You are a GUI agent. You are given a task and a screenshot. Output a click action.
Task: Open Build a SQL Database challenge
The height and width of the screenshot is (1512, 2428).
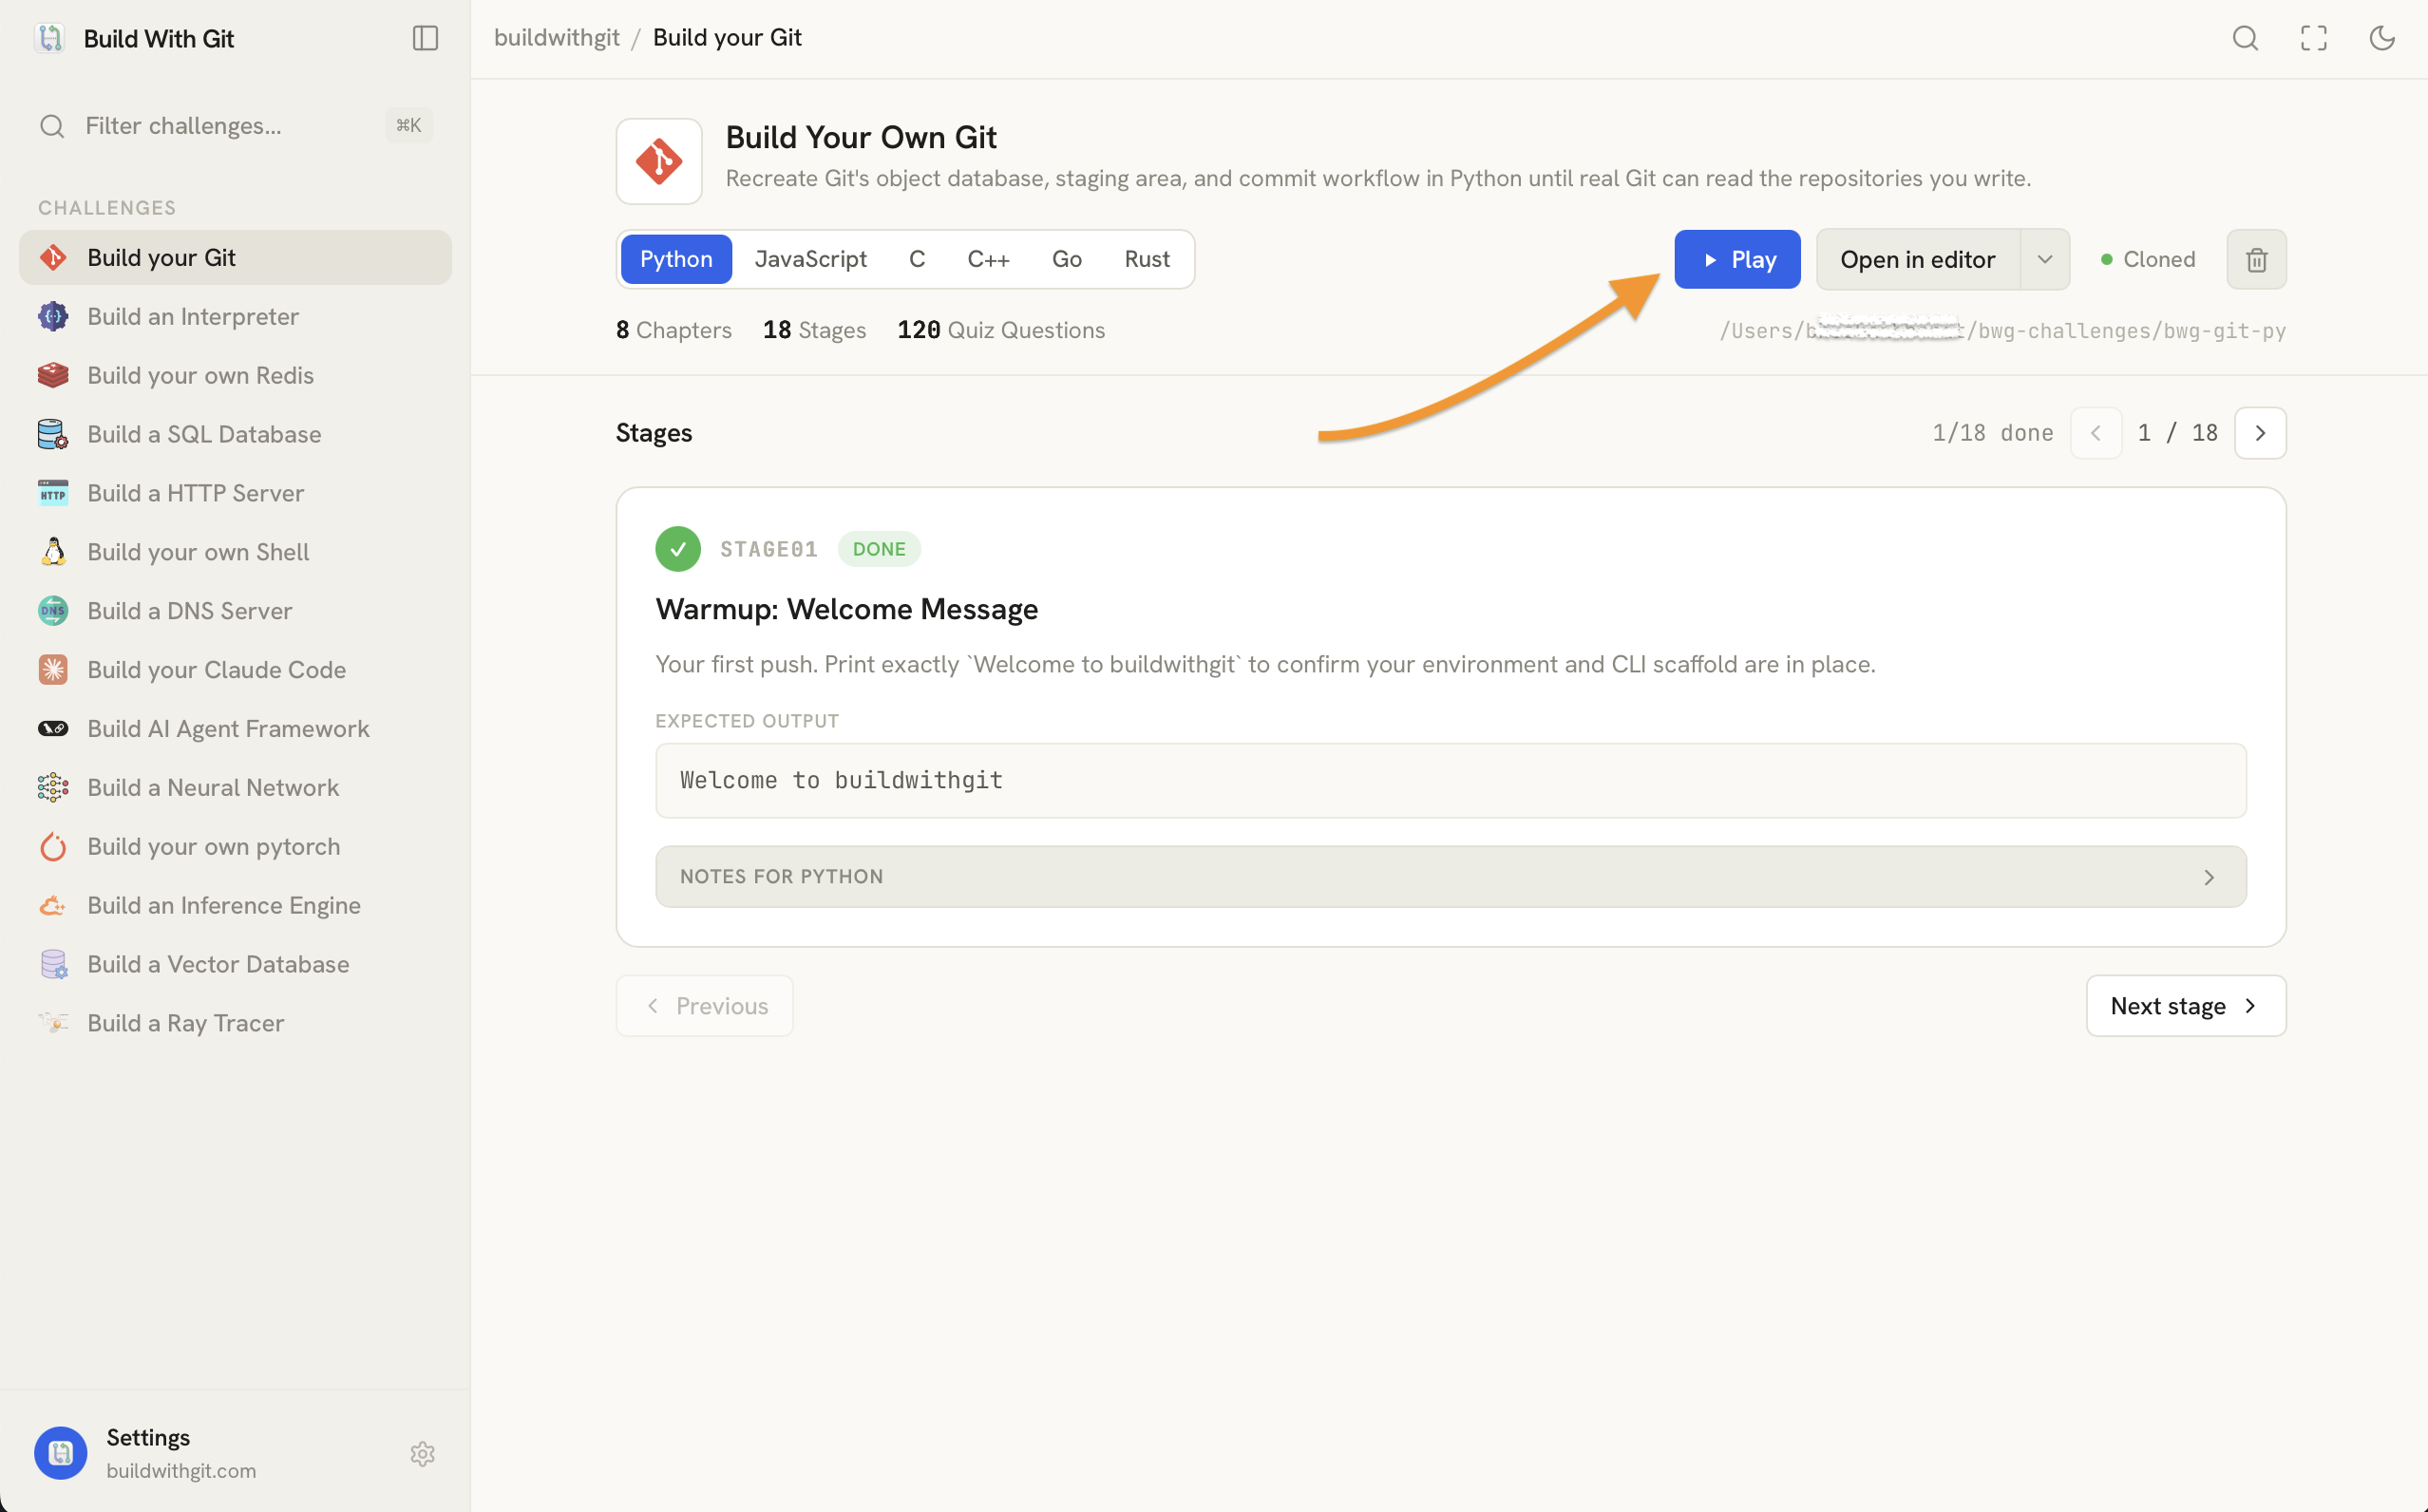pos(235,434)
